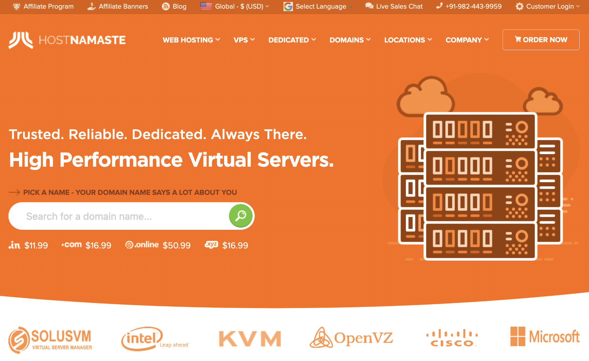The image size is (589, 361).
Task: Open the Affiliate Program link
Action: [48, 6]
